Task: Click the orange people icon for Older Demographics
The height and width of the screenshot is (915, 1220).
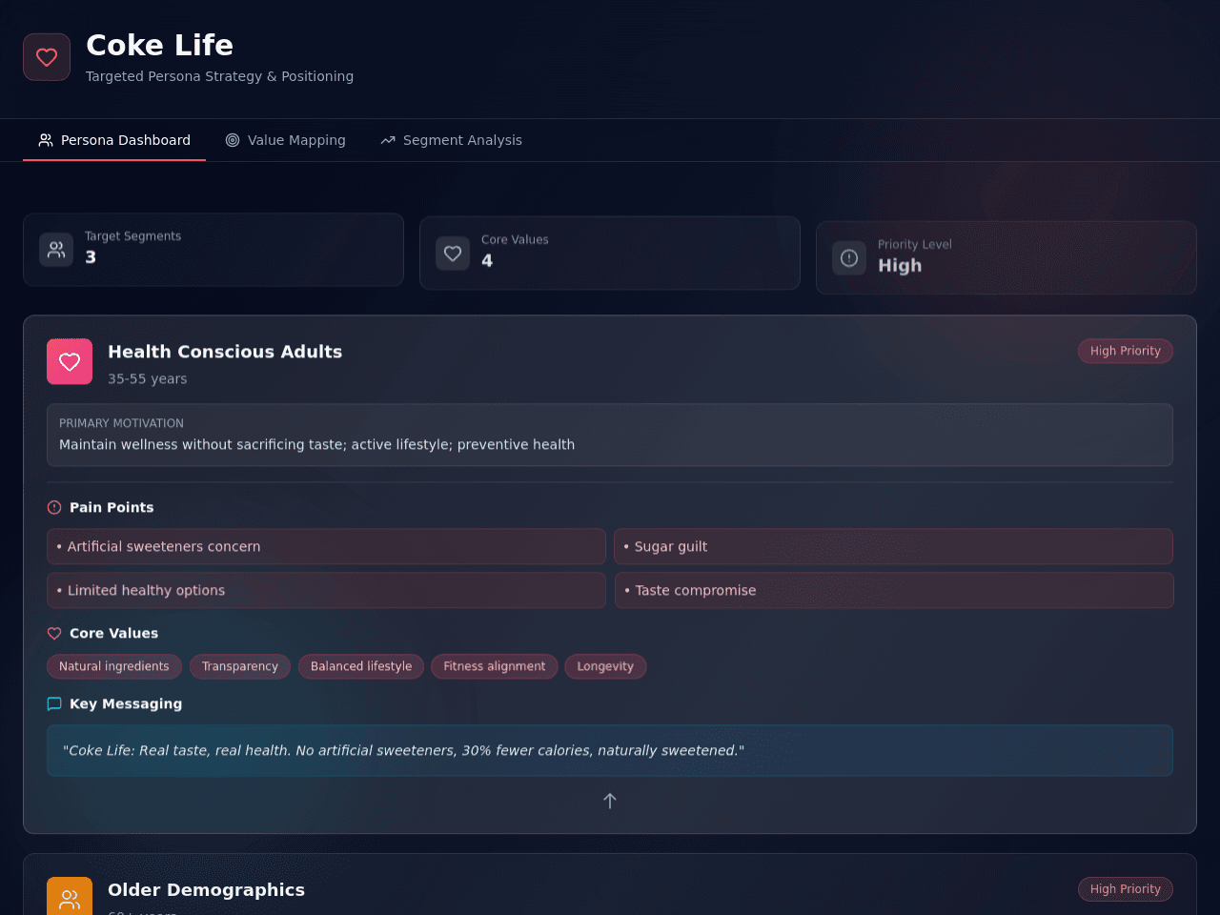Action: click(70, 897)
